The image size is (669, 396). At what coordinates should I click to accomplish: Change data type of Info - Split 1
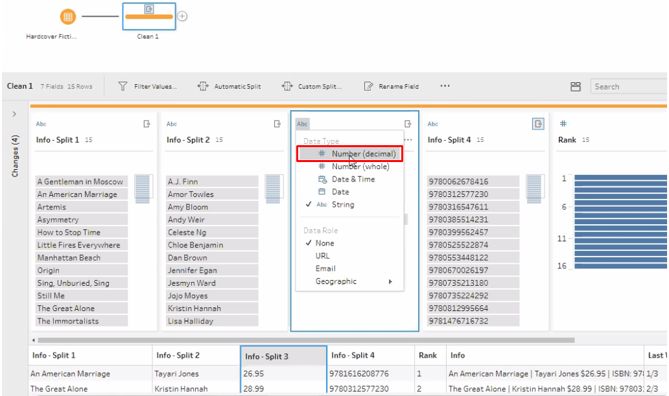pos(41,124)
